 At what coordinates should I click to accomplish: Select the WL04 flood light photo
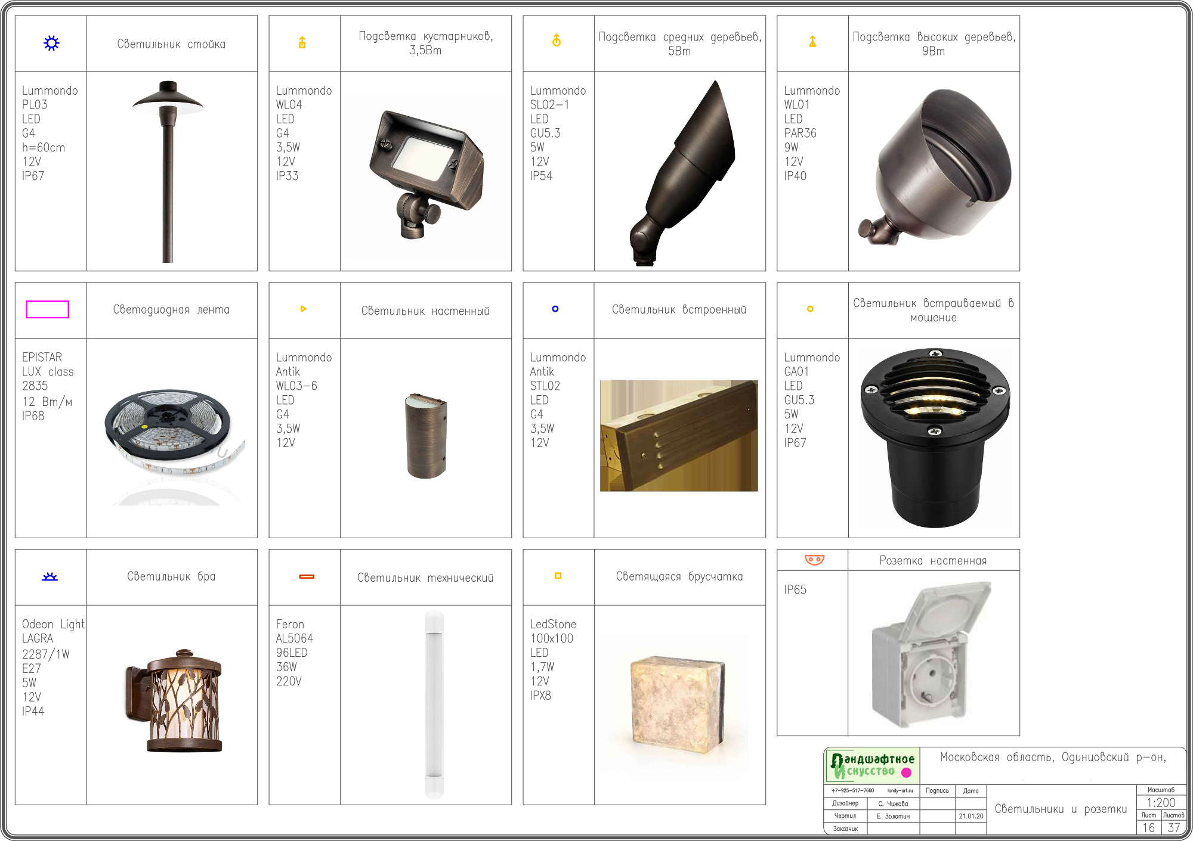pos(426,176)
